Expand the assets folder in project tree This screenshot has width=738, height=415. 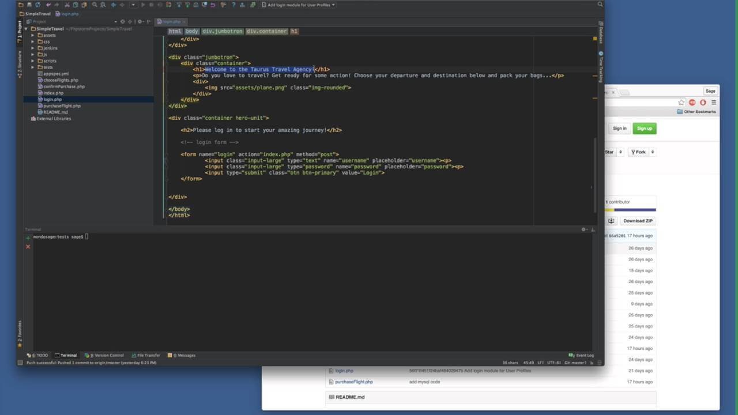33,35
